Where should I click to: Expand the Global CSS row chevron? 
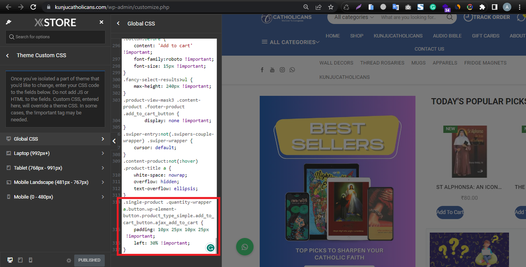pyautogui.click(x=103, y=139)
